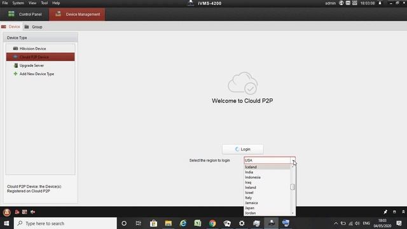Open Excel from taskbar
Viewport: 407px width, 229px height.
click(198, 223)
